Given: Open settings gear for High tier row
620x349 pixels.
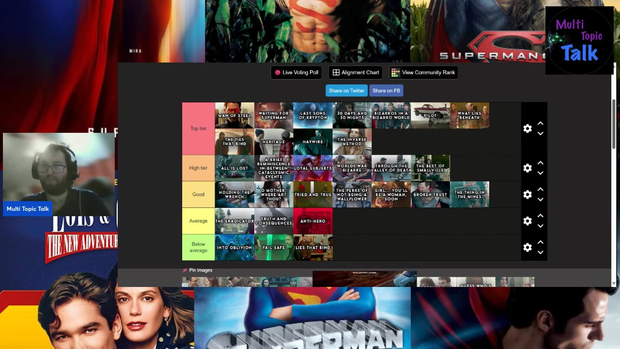Looking at the screenshot, I should click(x=527, y=168).
